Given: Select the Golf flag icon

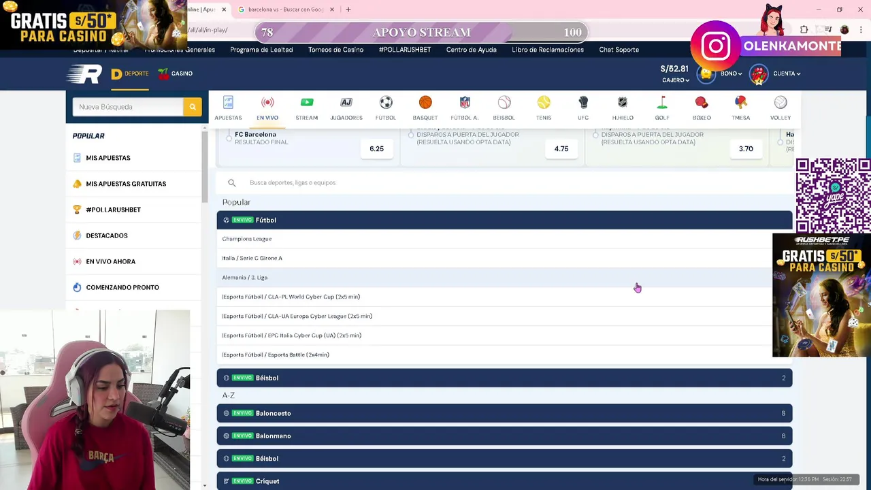Looking at the screenshot, I should (x=662, y=103).
